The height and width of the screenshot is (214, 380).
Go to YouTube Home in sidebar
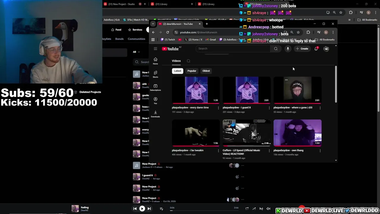[155, 61]
